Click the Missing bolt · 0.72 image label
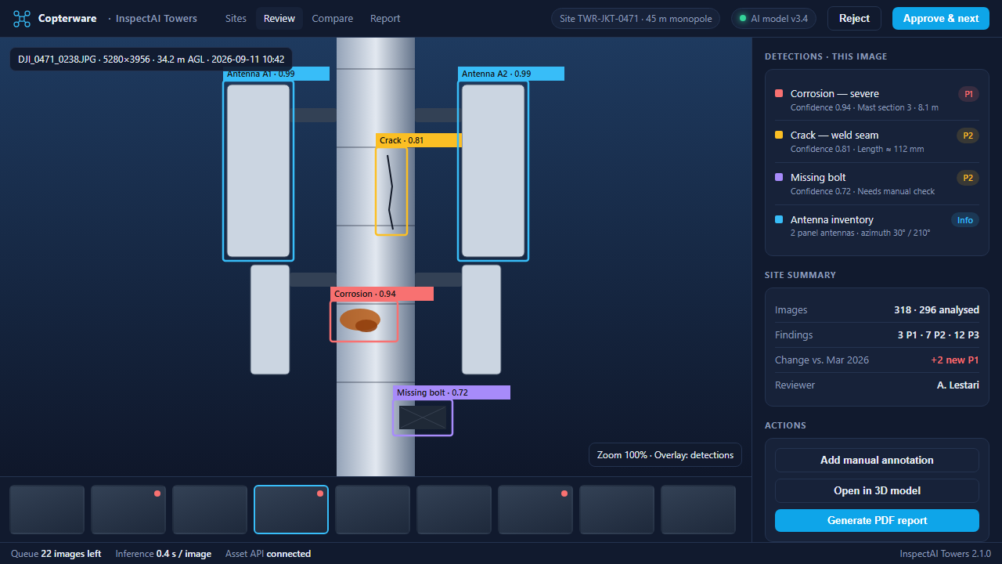This screenshot has width=1002, height=564. (452, 392)
